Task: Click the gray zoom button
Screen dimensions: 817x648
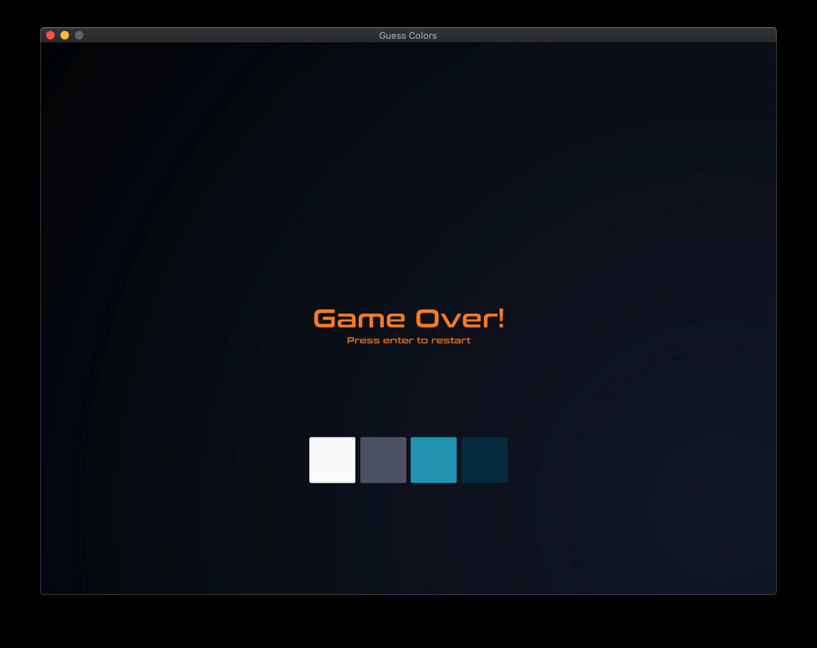Action: 78,34
